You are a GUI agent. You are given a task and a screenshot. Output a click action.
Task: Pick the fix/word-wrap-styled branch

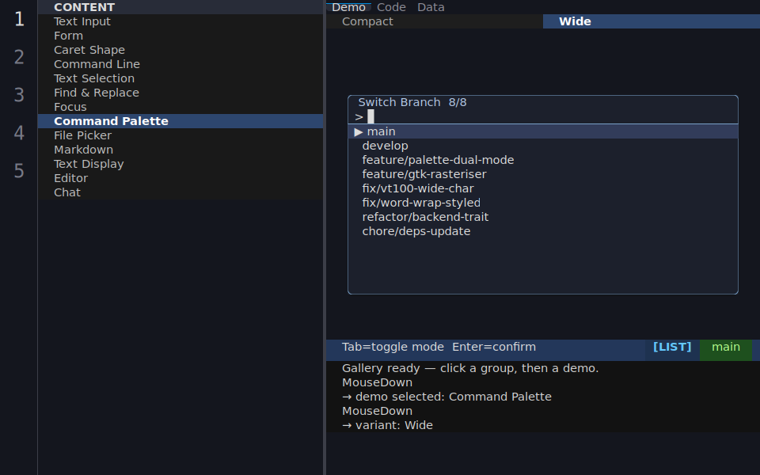pos(543,203)
